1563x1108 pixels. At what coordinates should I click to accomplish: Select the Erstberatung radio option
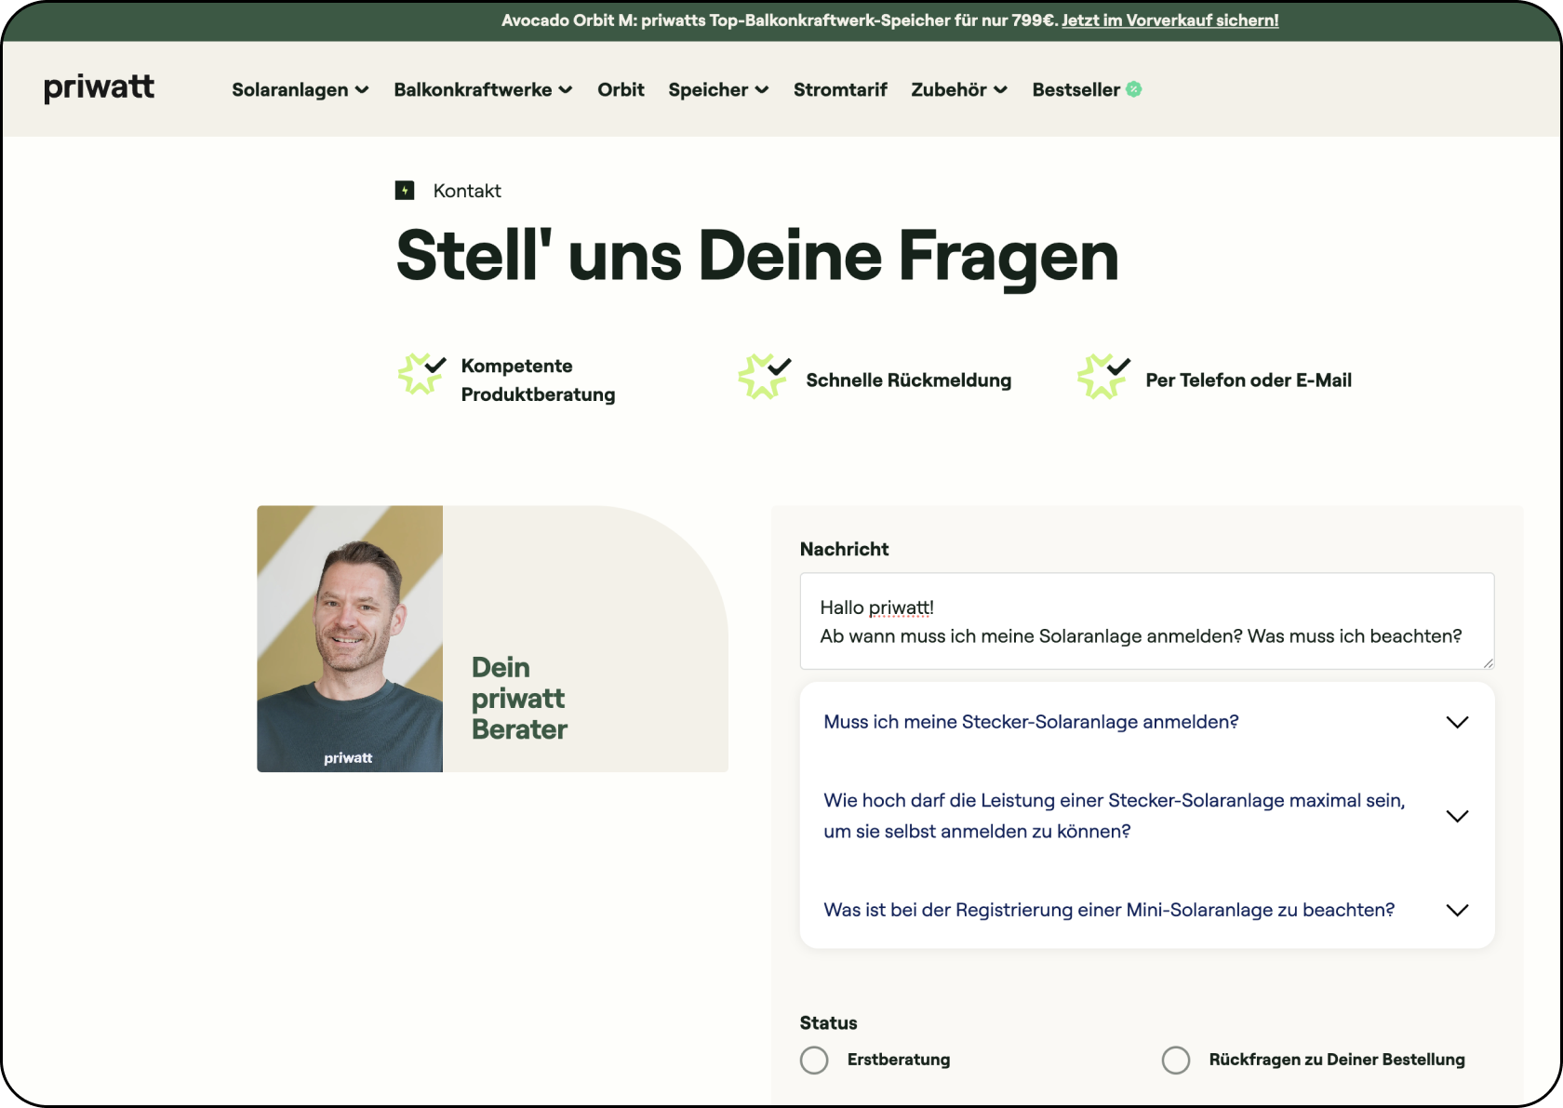point(814,1060)
